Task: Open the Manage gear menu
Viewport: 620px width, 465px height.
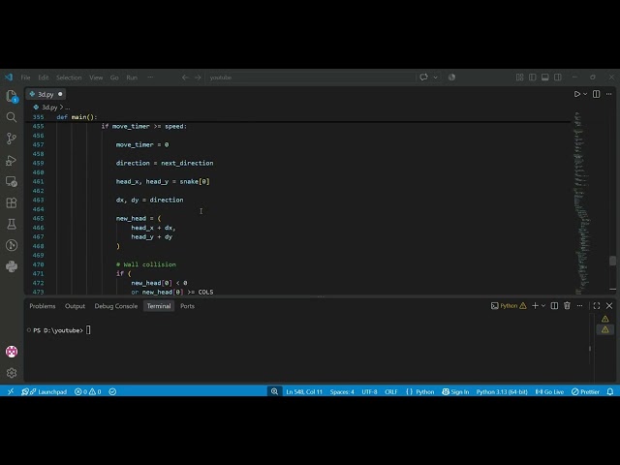Action: pos(12,373)
